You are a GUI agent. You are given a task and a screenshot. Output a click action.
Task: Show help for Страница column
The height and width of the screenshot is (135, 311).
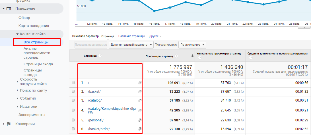tap(100, 56)
